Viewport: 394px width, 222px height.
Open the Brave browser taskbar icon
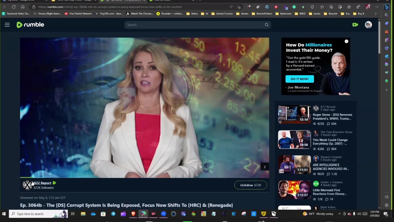click(x=133, y=214)
